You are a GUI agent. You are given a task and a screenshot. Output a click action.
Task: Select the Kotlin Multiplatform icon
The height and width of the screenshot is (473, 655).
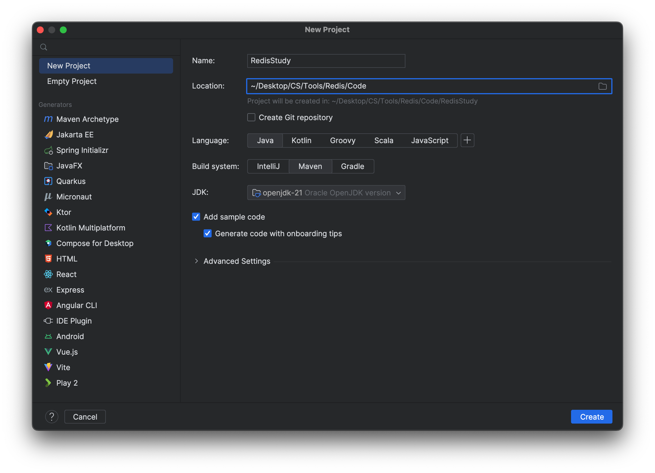click(x=48, y=228)
